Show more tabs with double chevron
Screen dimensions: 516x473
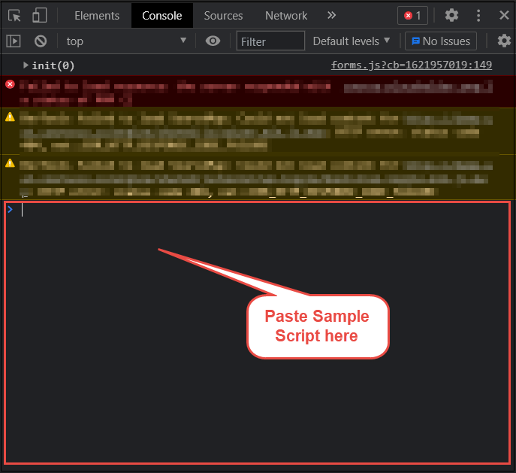332,15
